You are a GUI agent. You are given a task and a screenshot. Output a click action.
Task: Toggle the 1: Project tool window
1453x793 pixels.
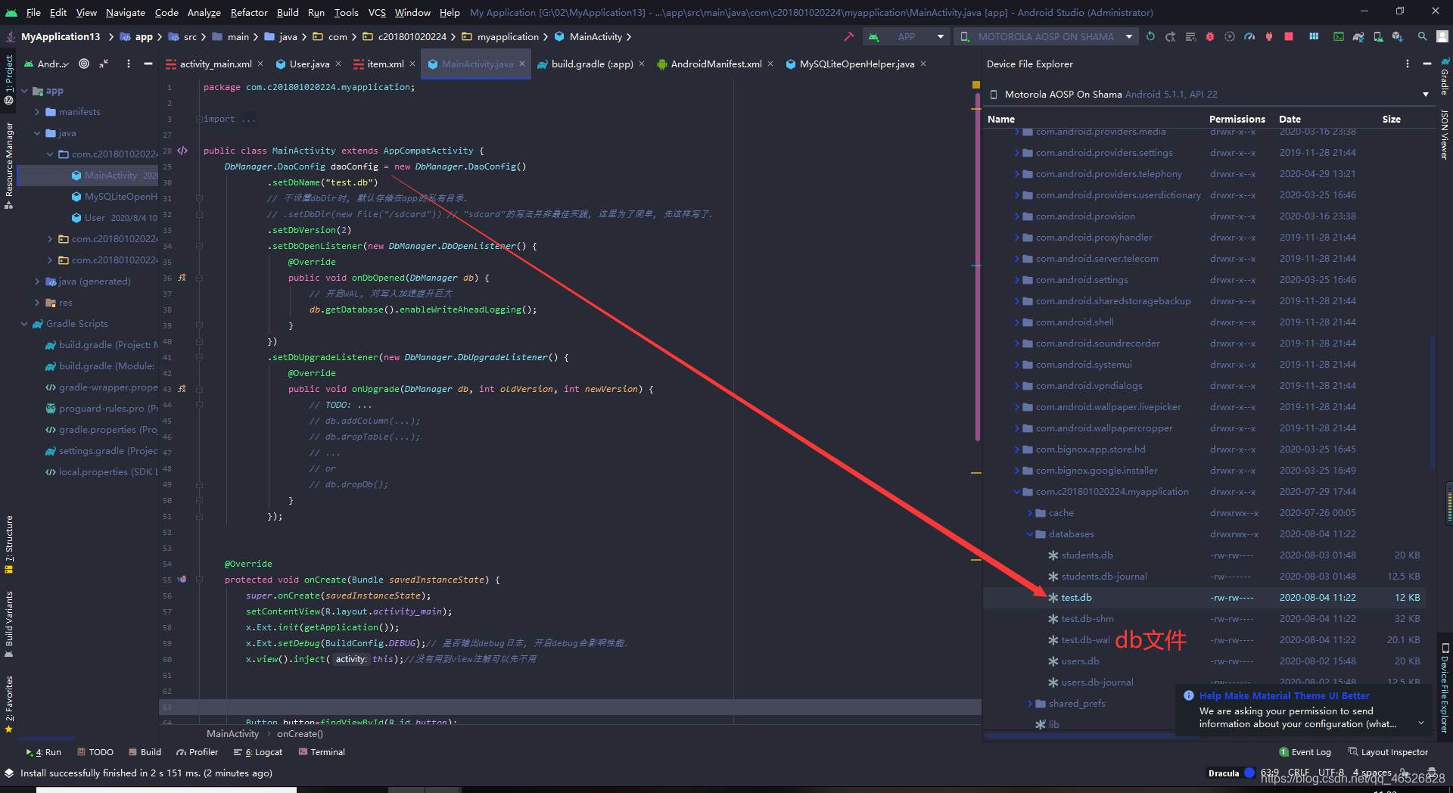(x=9, y=79)
